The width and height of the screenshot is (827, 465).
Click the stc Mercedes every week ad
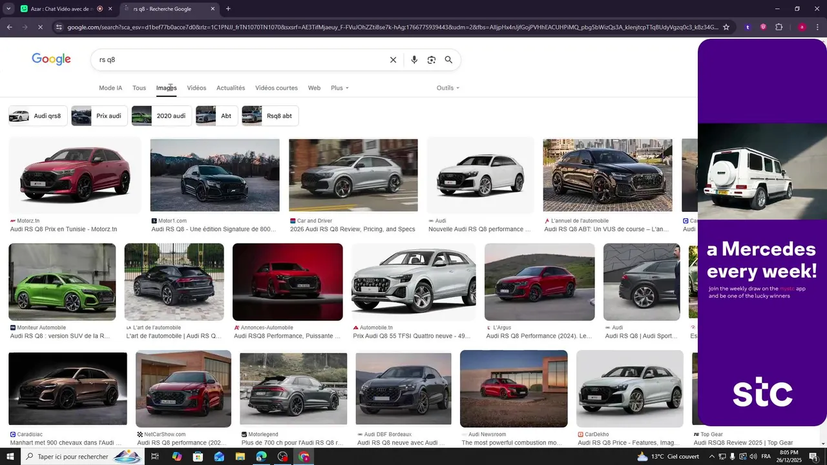[x=762, y=232]
